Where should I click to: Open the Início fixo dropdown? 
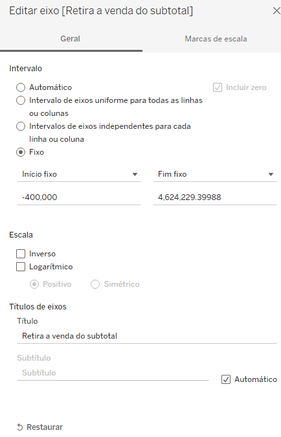[79, 174]
